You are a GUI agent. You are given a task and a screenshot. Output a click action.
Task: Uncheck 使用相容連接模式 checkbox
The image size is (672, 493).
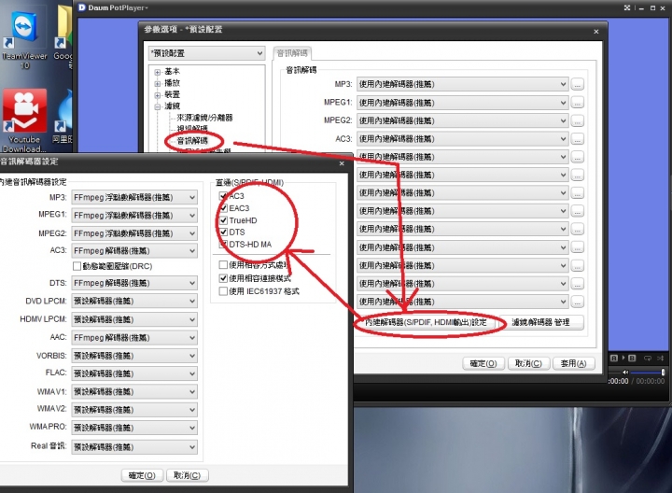(223, 278)
